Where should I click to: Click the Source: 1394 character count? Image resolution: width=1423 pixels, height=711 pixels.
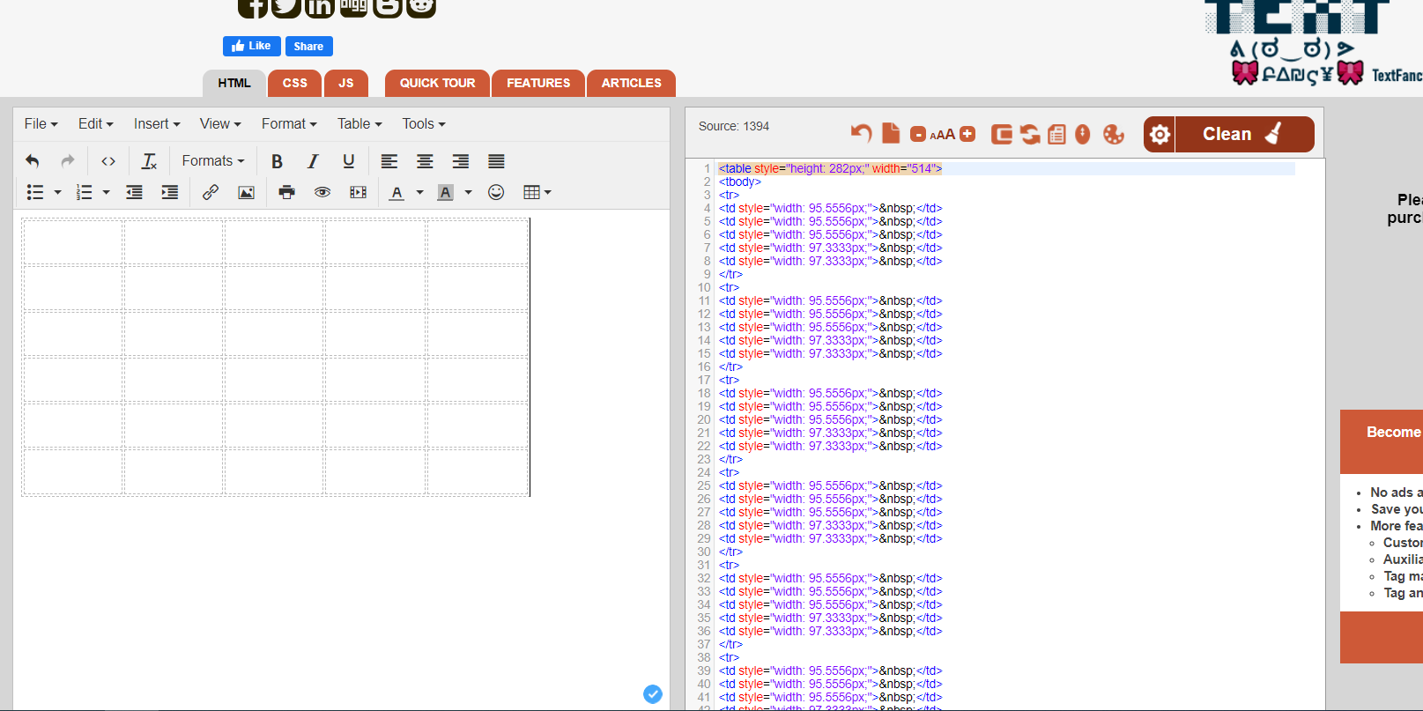[x=734, y=126]
